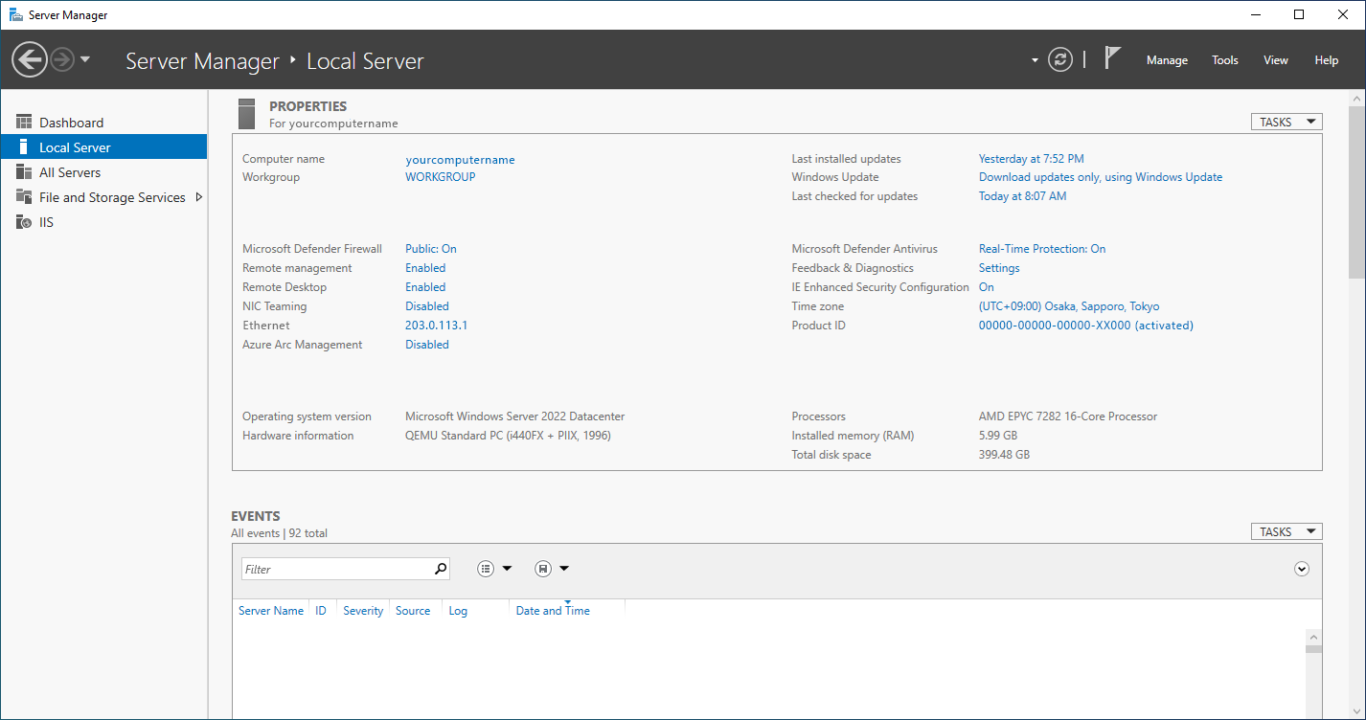Open the Properties TASKS dropdown
Image resolution: width=1366 pixels, height=720 pixels.
pyautogui.click(x=1286, y=121)
